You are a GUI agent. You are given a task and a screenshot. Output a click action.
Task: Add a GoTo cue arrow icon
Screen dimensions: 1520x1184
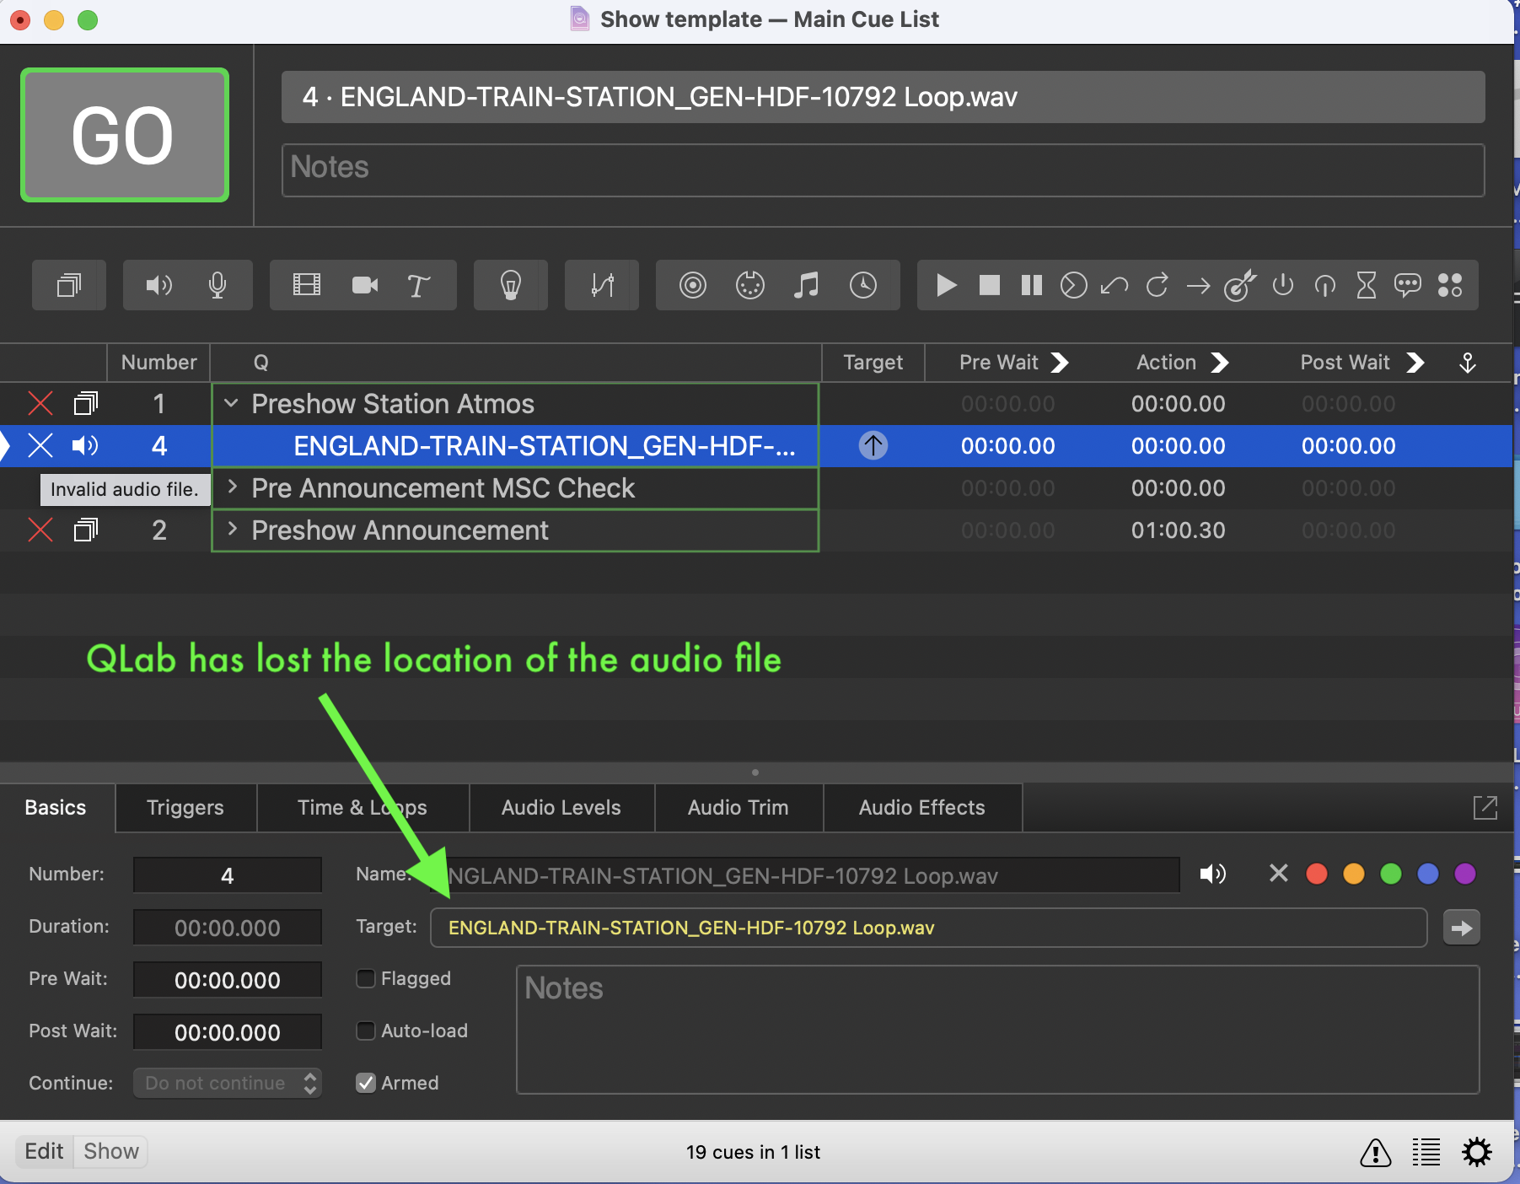(x=1198, y=286)
